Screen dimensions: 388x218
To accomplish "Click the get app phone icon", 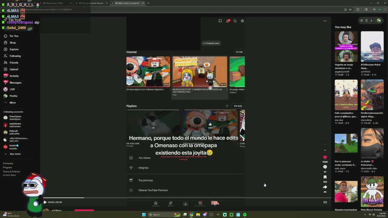I will click(366, 21).
